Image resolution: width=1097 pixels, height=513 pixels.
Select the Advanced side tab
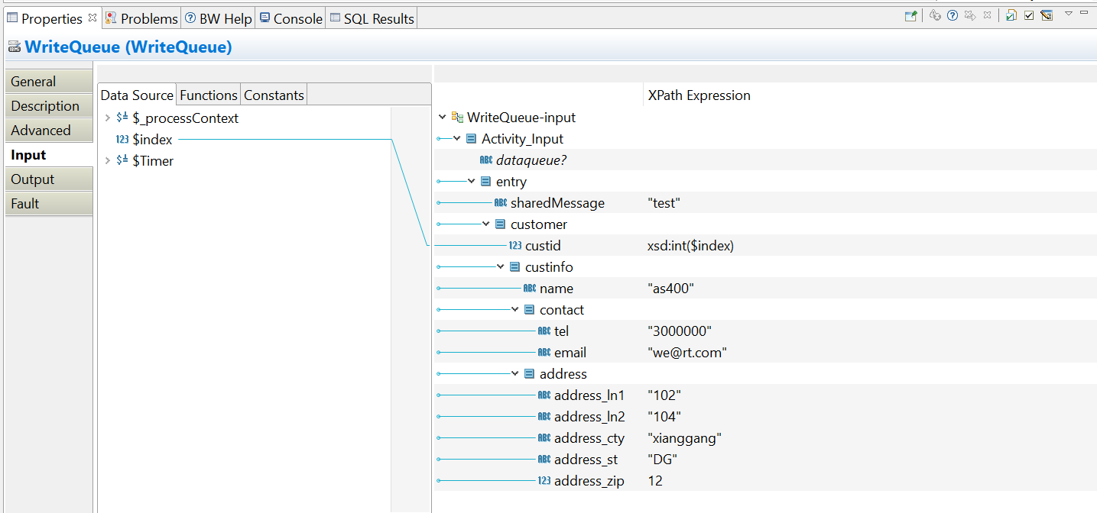(x=41, y=131)
